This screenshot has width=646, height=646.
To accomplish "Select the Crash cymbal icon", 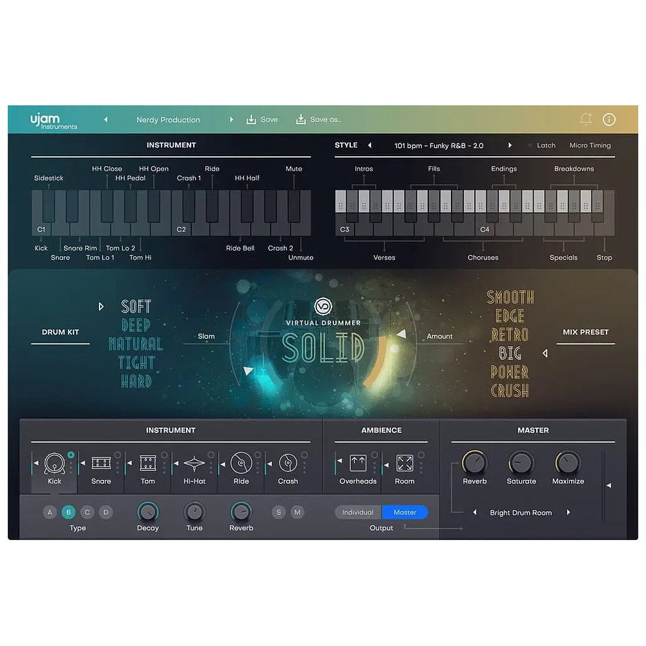I will (287, 463).
